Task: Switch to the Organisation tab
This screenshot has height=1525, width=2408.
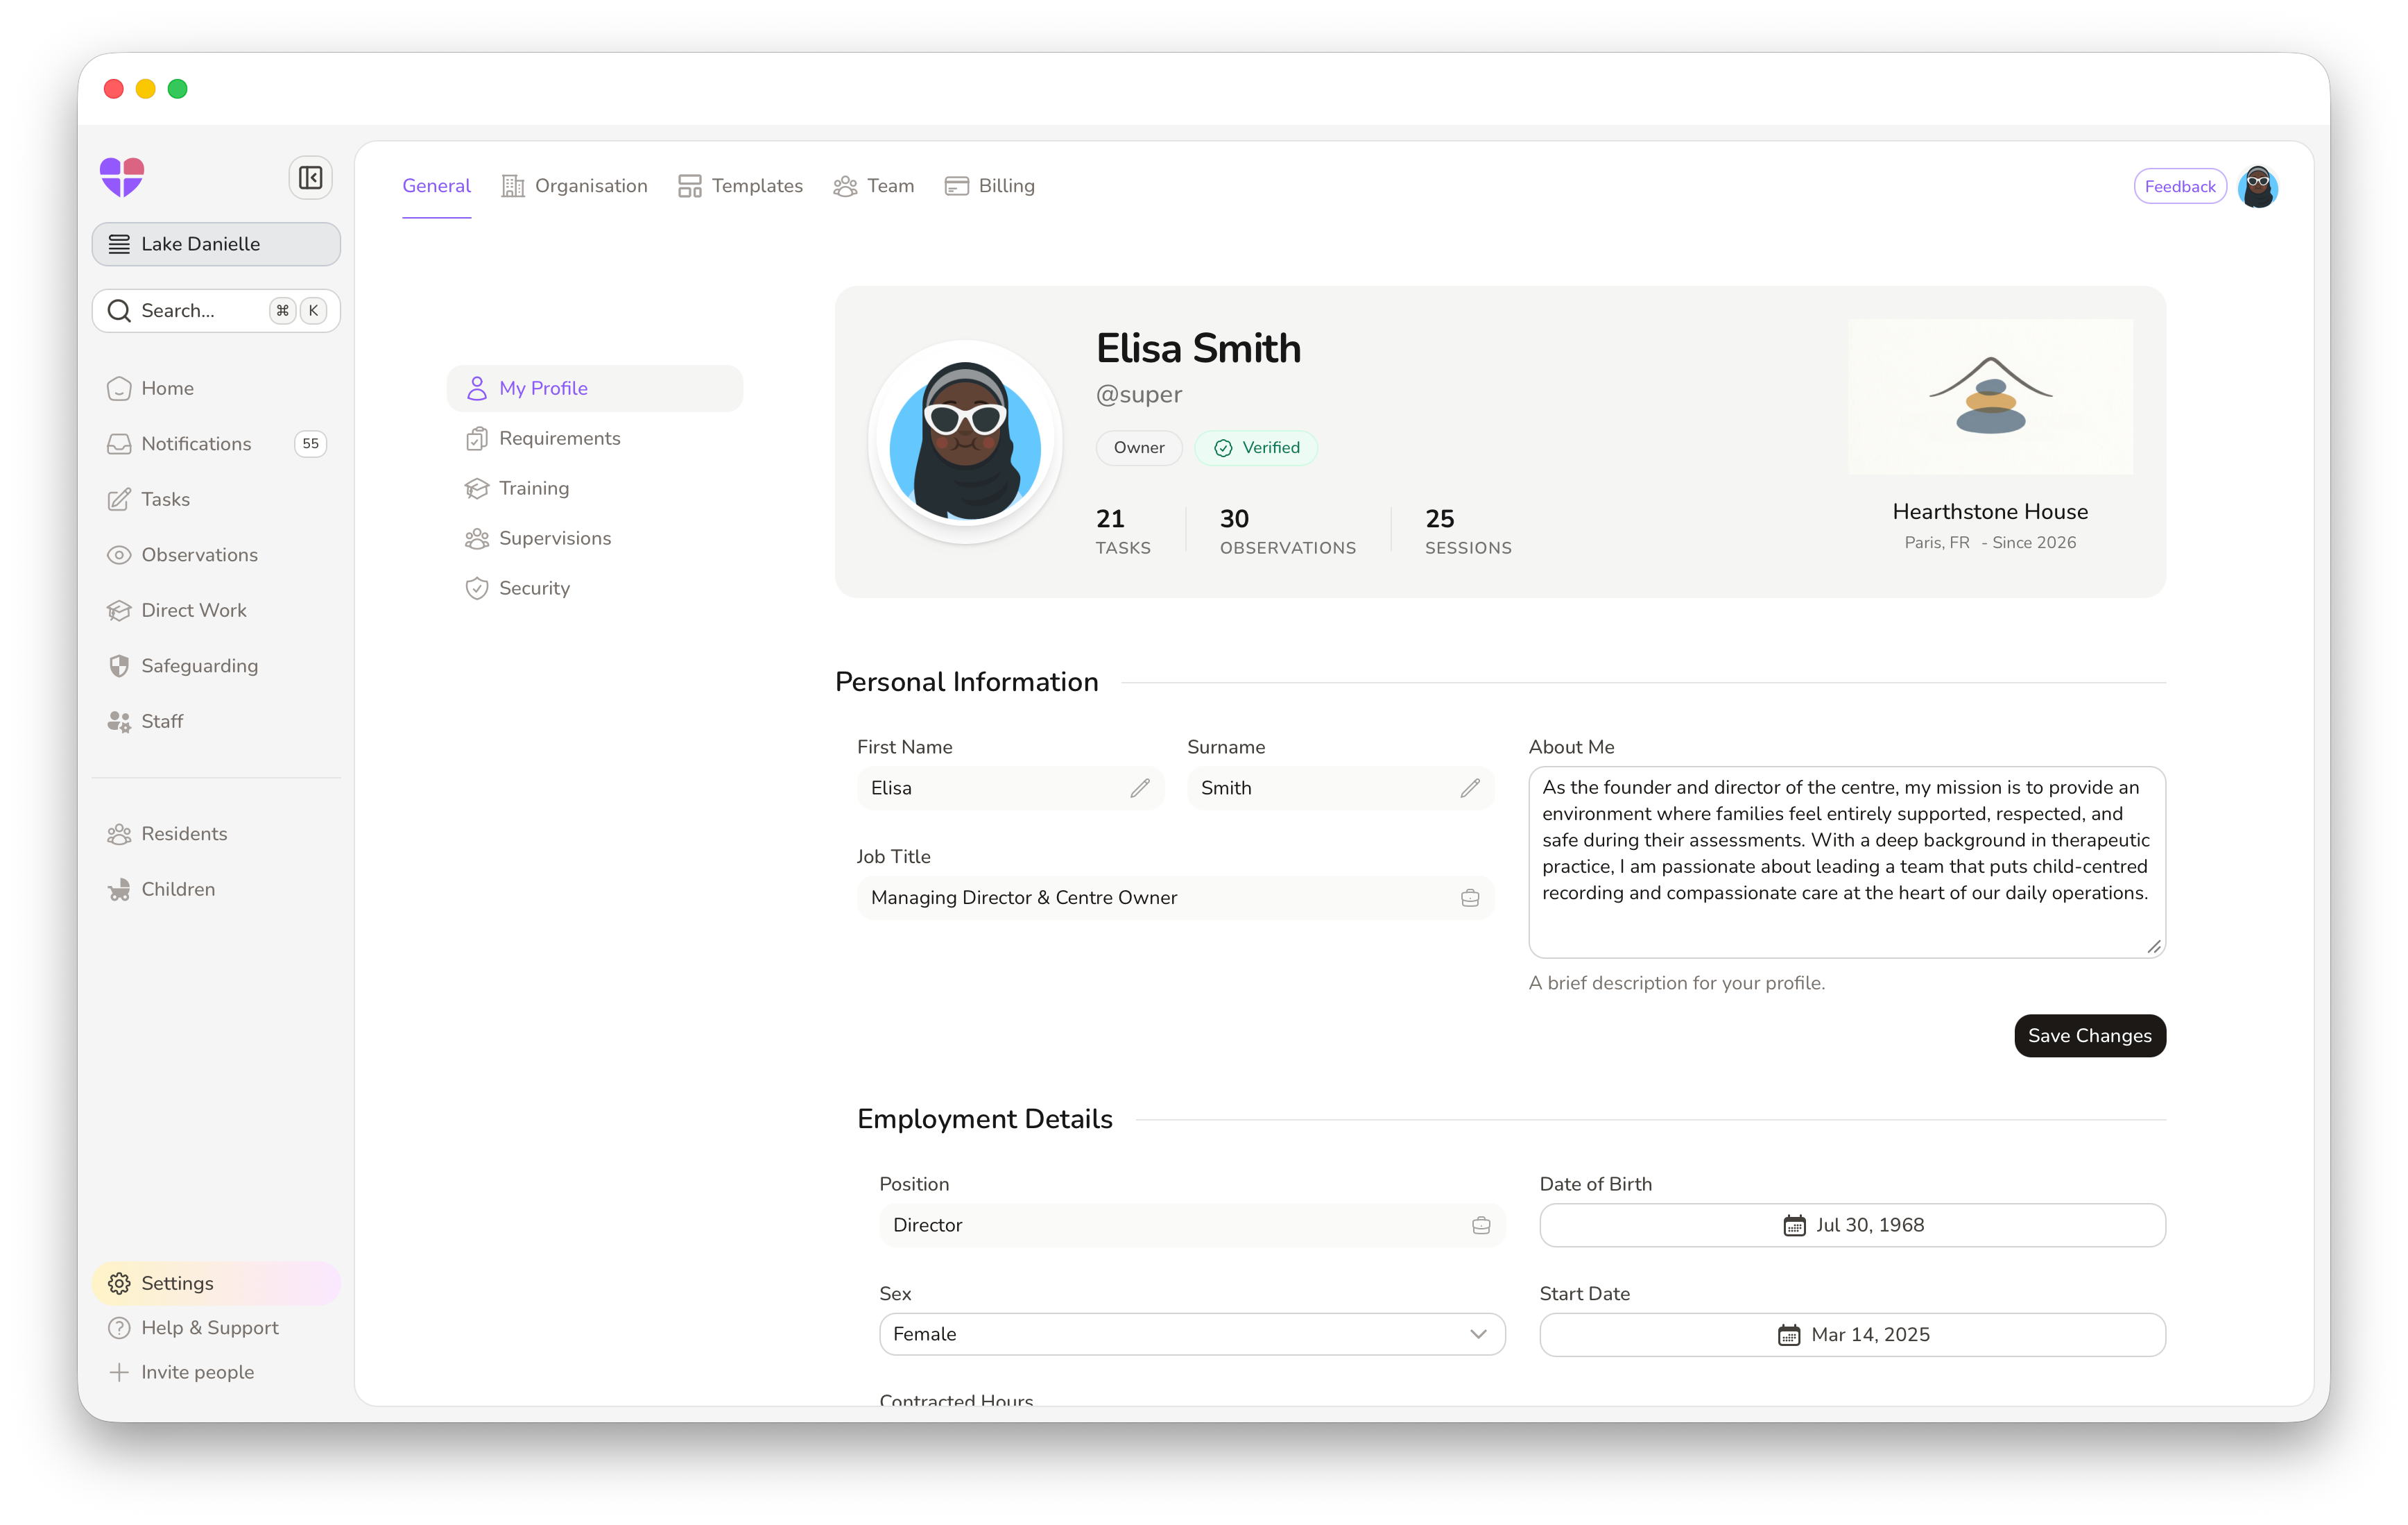Action: click(575, 186)
